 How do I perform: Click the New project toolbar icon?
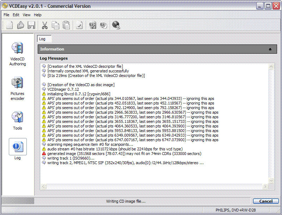(10, 25)
